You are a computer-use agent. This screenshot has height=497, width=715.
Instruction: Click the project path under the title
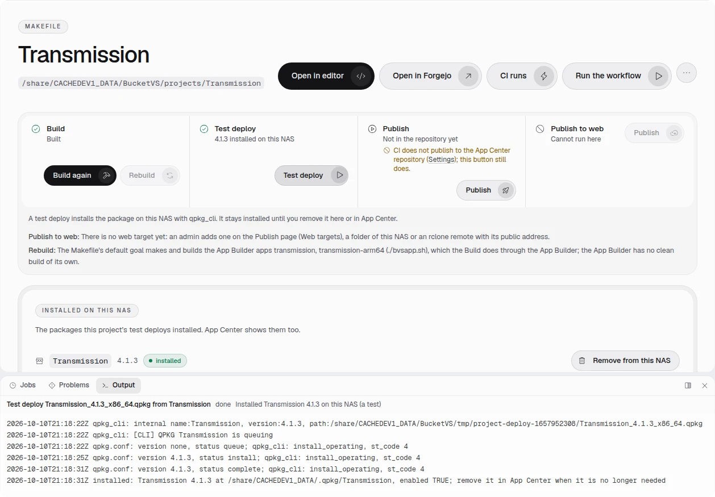point(142,83)
